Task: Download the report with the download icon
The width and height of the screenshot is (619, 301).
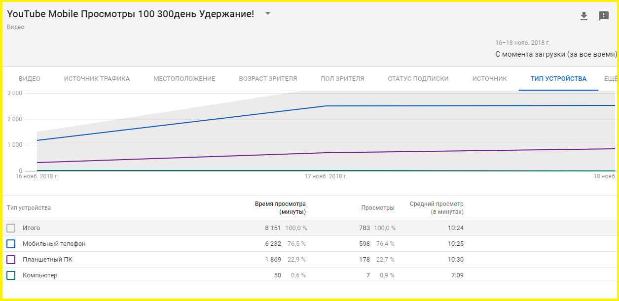Action: pyautogui.click(x=584, y=16)
